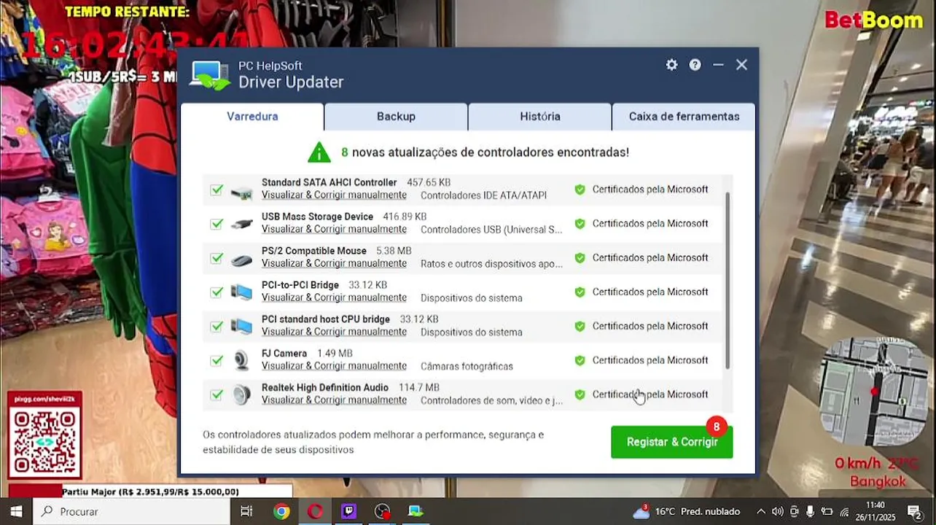Image resolution: width=936 pixels, height=525 pixels.
Task: Click the PCI-to-PCI Bridge device icon
Action: [x=241, y=292]
